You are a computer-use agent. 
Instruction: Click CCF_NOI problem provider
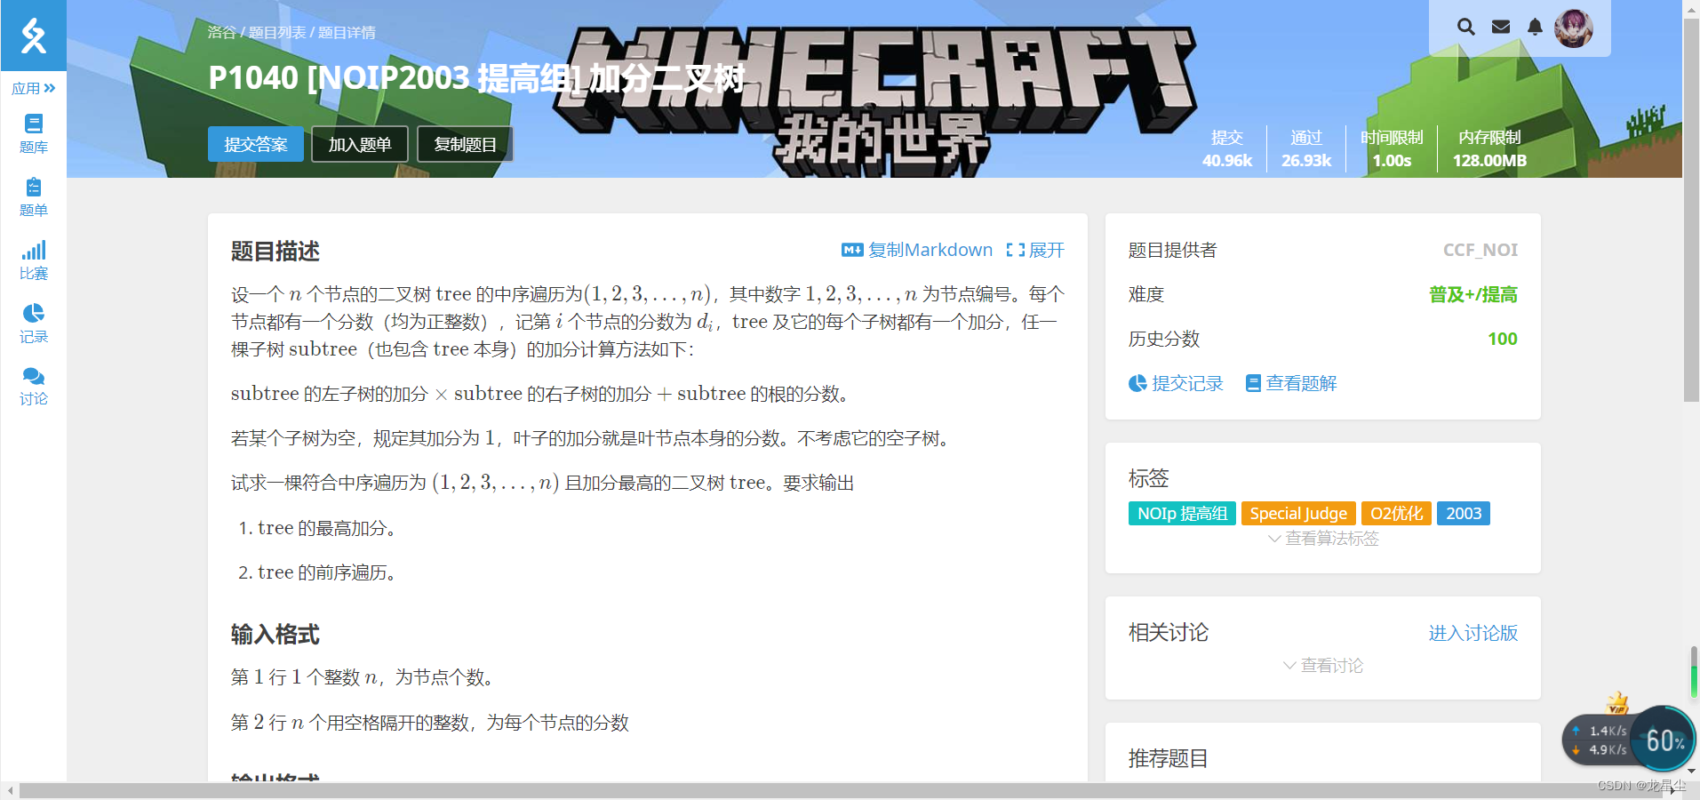coord(1481,250)
